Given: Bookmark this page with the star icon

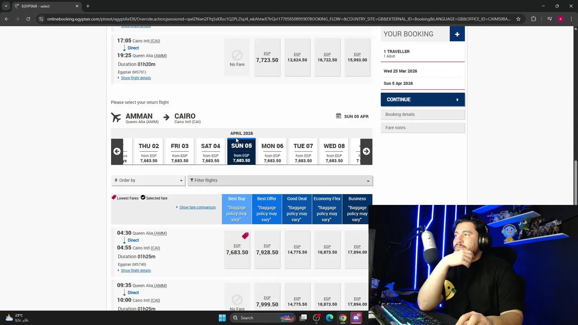Looking at the screenshot, I should pos(518,19).
